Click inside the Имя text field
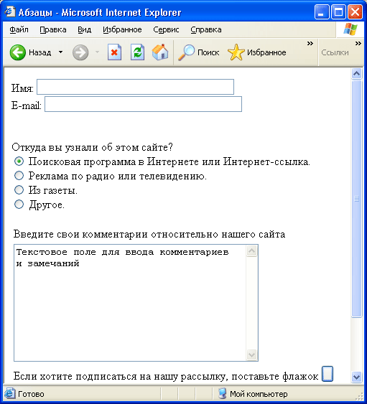The width and height of the screenshot is (367, 404). tap(136, 87)
